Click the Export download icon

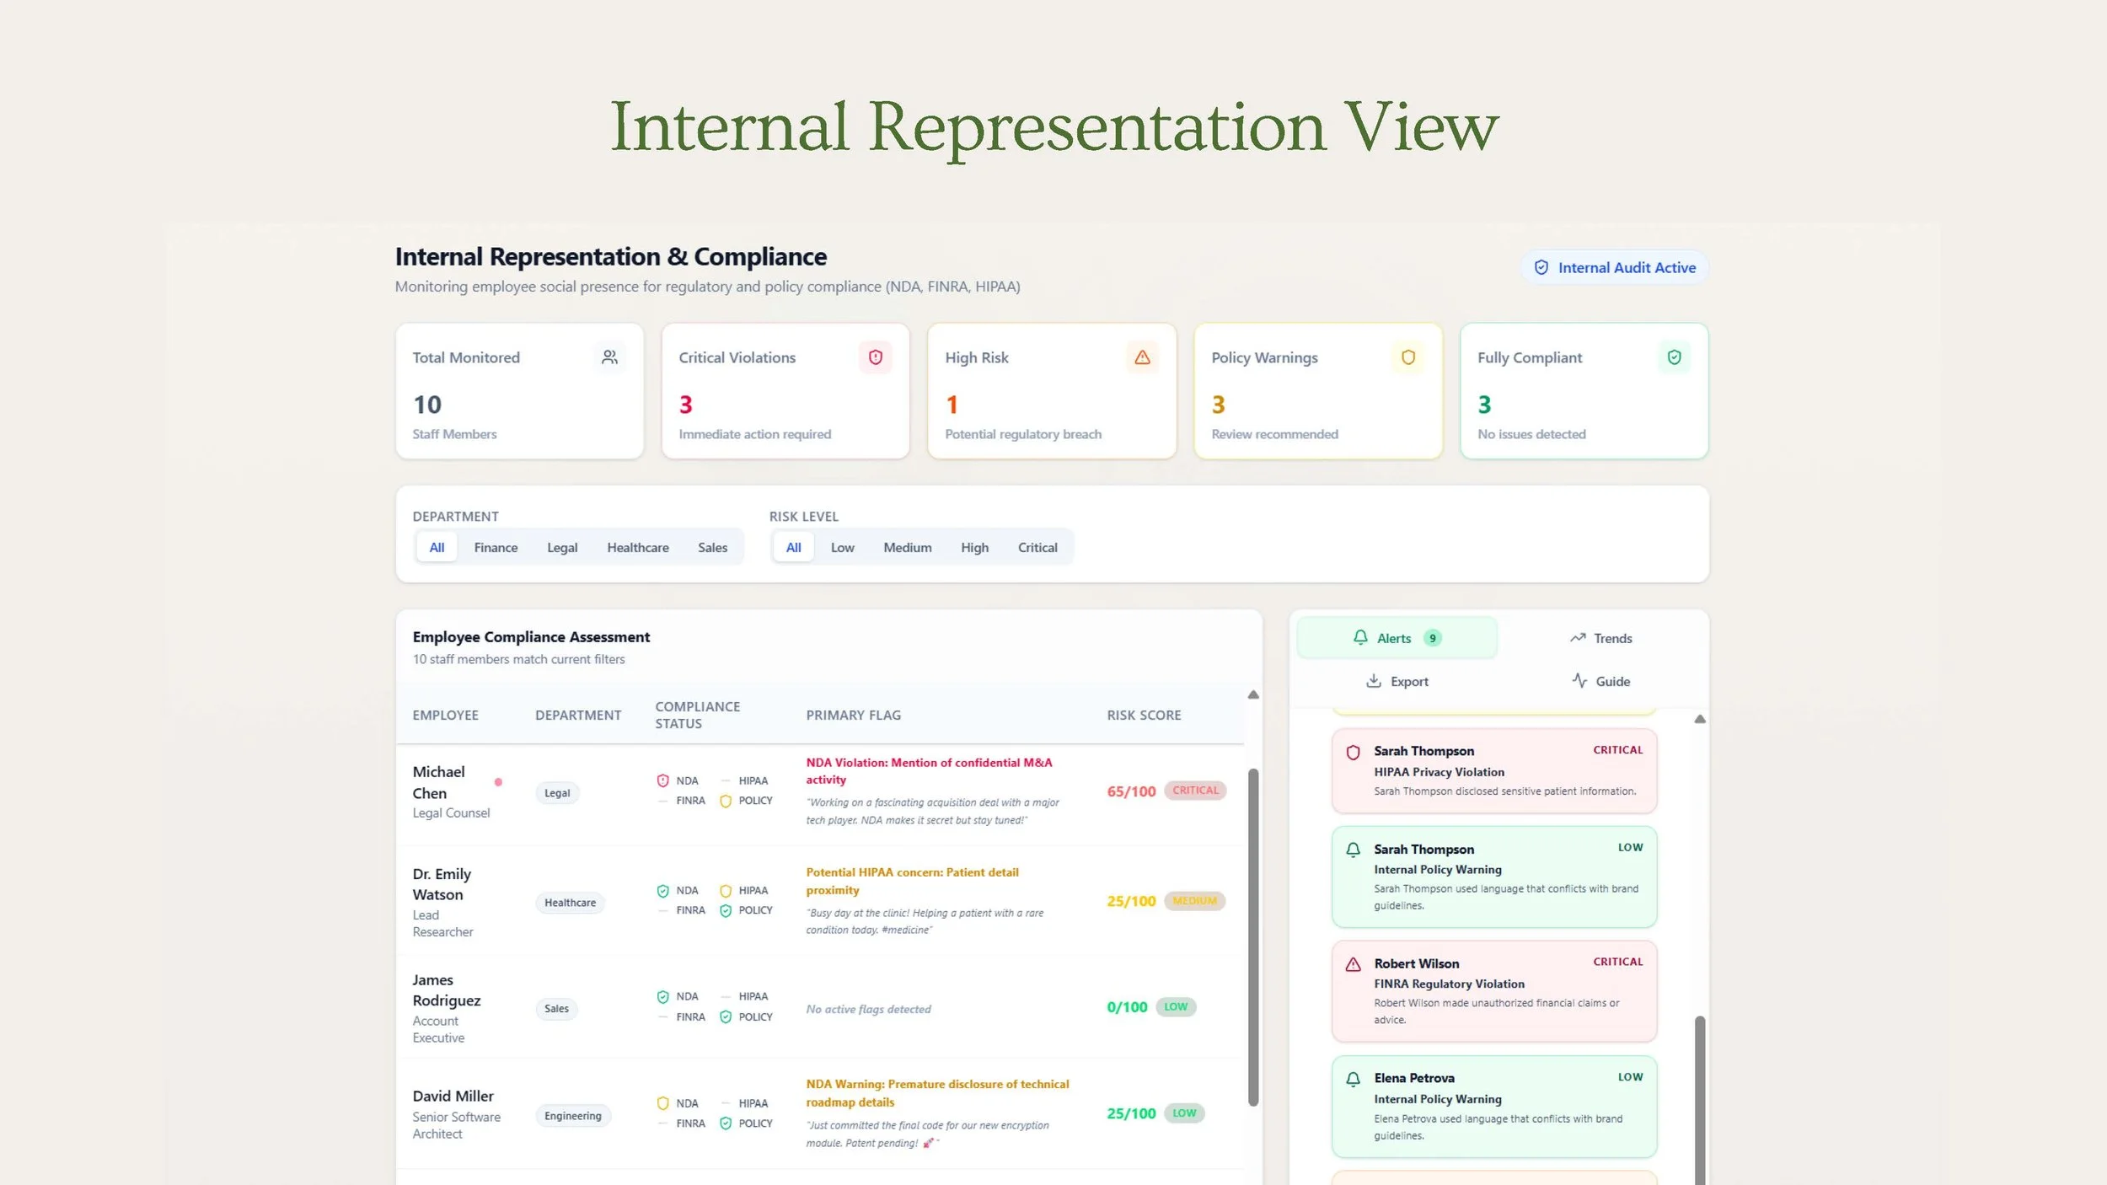click(x=1374, y=680)
